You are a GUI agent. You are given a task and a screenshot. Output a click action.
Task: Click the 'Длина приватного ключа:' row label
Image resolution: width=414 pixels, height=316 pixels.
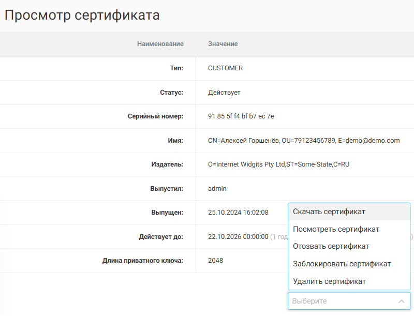pyautogui.click(x=143, y=261)
